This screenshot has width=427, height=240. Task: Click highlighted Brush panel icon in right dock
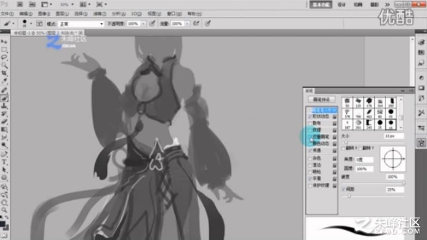click(421, 143)
